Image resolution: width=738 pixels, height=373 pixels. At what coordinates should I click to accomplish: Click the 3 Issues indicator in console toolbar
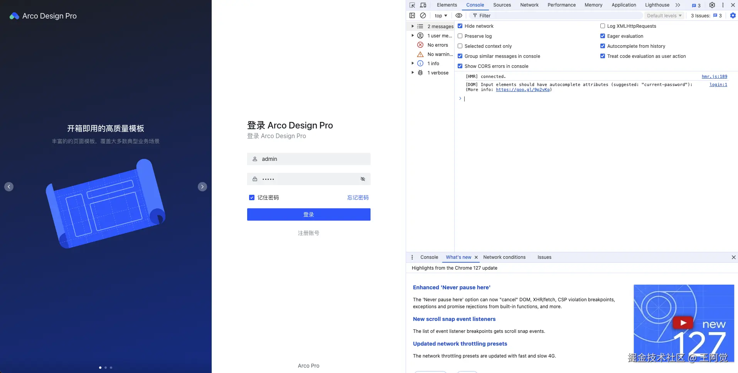(706, 16)
